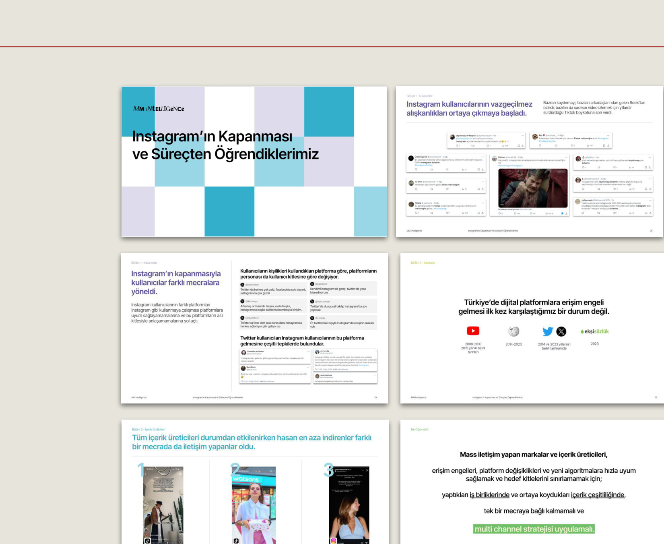Click the green Ekşi Sözlük logo

coord(594,331)
